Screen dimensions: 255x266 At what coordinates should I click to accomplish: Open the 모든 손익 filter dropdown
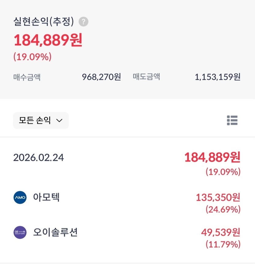pyautogui.click(x=41, y=121)
